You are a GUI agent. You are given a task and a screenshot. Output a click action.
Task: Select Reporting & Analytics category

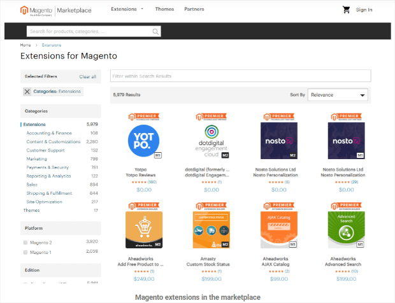(x=48, y=176)
